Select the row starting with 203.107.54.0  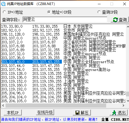pyautogui.click(x=63, y=69)
